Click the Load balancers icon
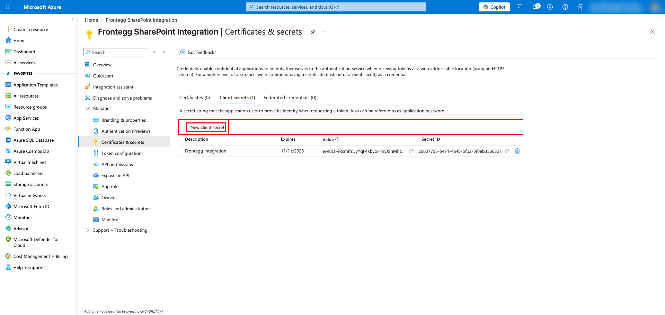The width and height of the screenshot is (665, 315). tap(8, 173)
